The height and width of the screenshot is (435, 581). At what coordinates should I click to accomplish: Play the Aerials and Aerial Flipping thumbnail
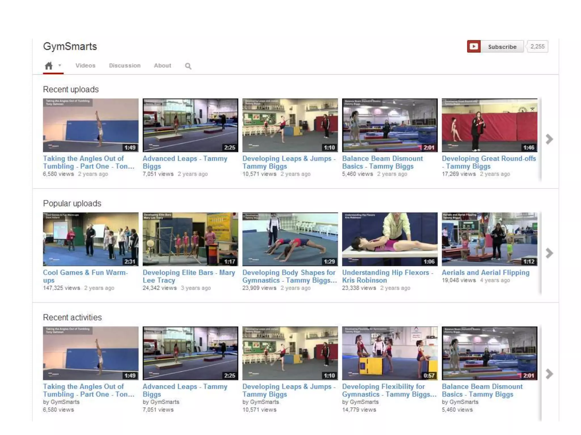coord(489,239)
